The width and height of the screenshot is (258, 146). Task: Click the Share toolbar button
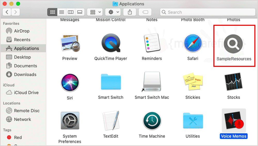coord(130,12)
